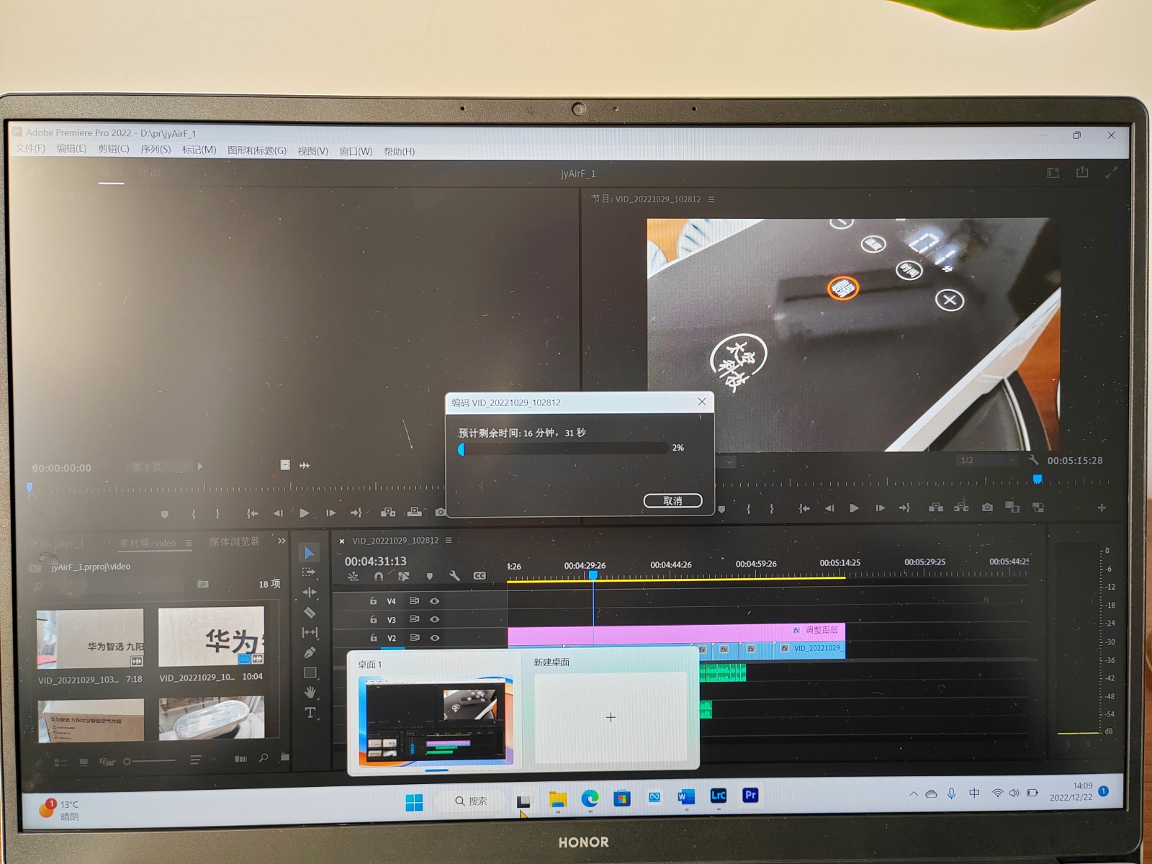Toggle Snap in the timeline
The height and width of the screenshot is (864, 1152).
[379, 576]
